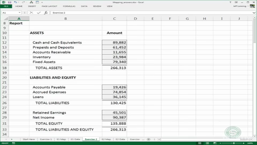Screen dimensions: 257x145
Task: Click the formula bar showing Exercise 2
Action: click(152, 12)
